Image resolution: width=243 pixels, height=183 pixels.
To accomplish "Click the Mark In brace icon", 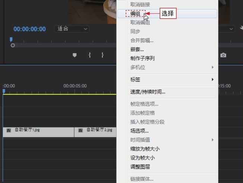I will [90, 55].
